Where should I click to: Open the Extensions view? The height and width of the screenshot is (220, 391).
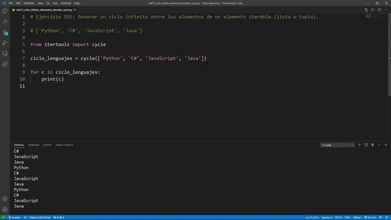pyautogui.click(x=5, y=64)
